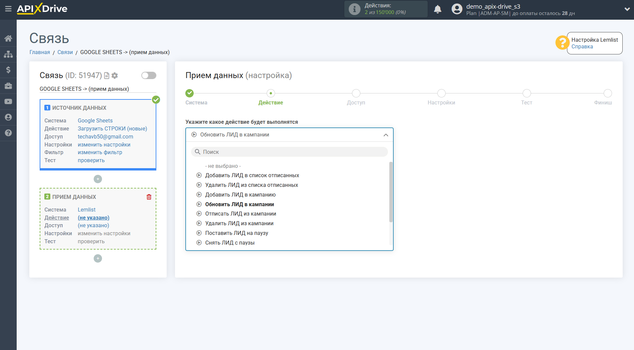Click source 'проверить' test link

(x=91, y=160)
